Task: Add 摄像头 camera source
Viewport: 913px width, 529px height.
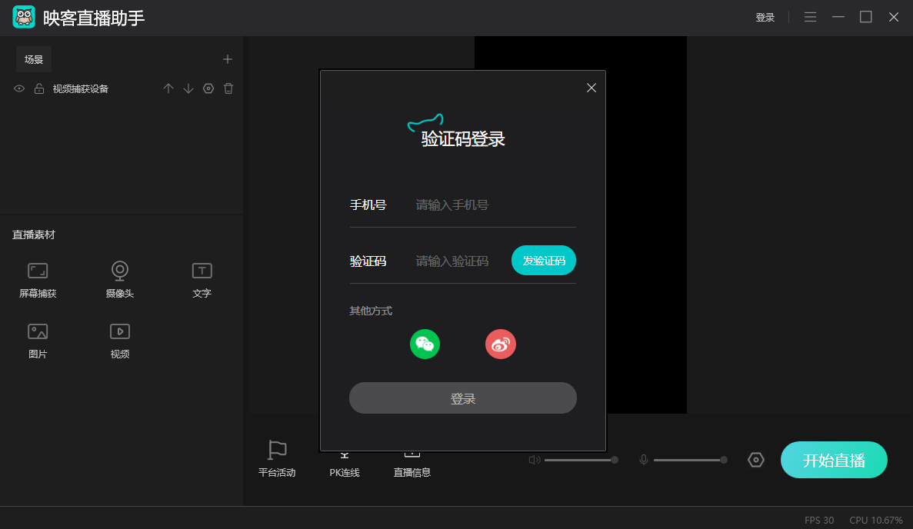Action: (x=119, y=279)
